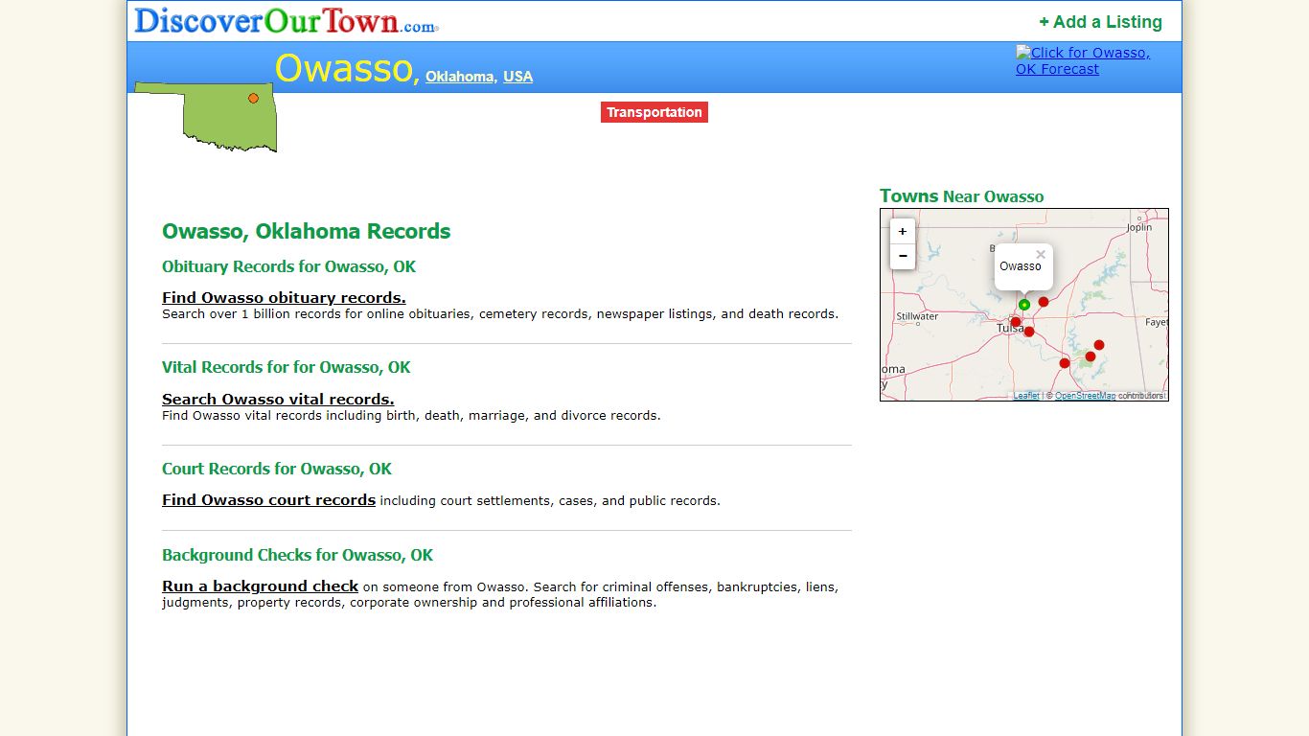The height and width of the screenshot is (736, 1309).
Task: Go to Search Owasso vital records
Action: tap(278, 399)
